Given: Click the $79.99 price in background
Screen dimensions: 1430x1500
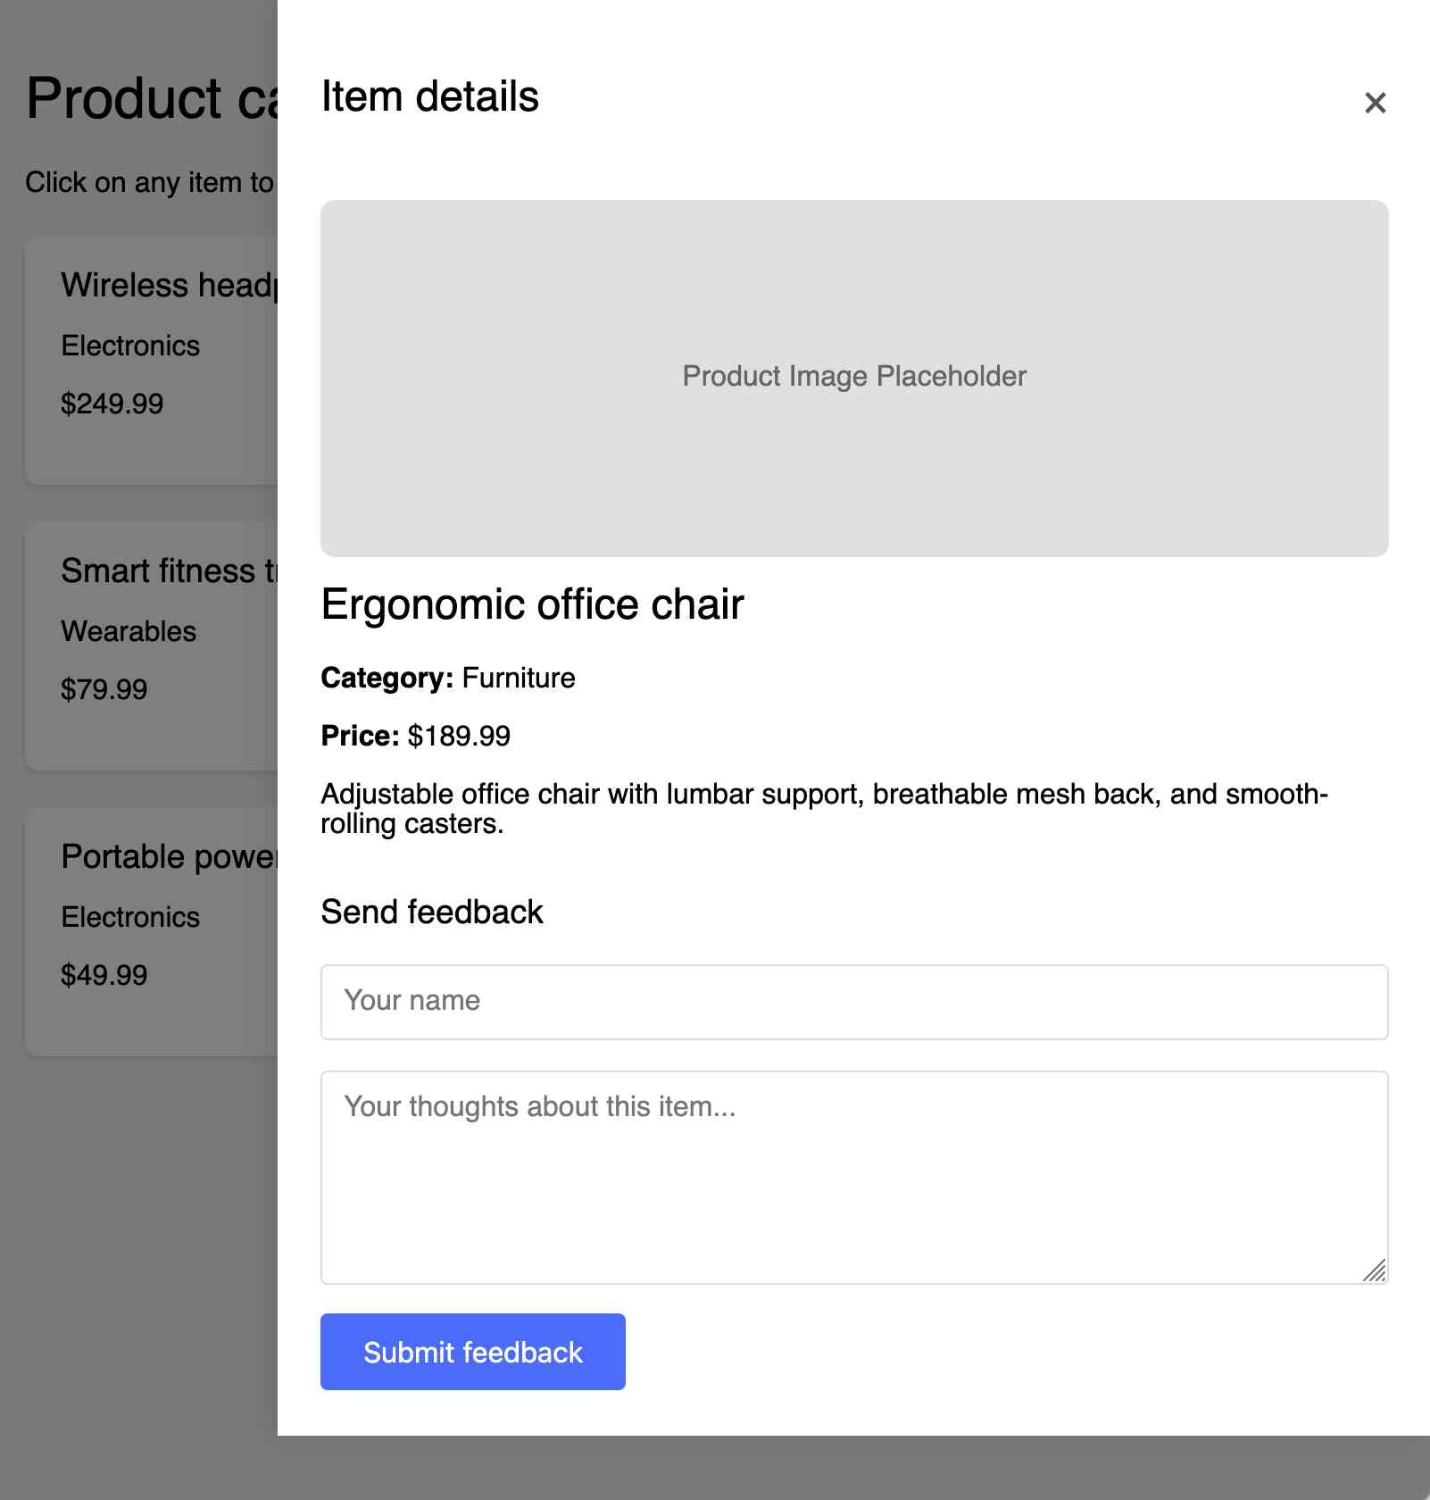Looking at the screenshot, I should [x=104, y=689].
